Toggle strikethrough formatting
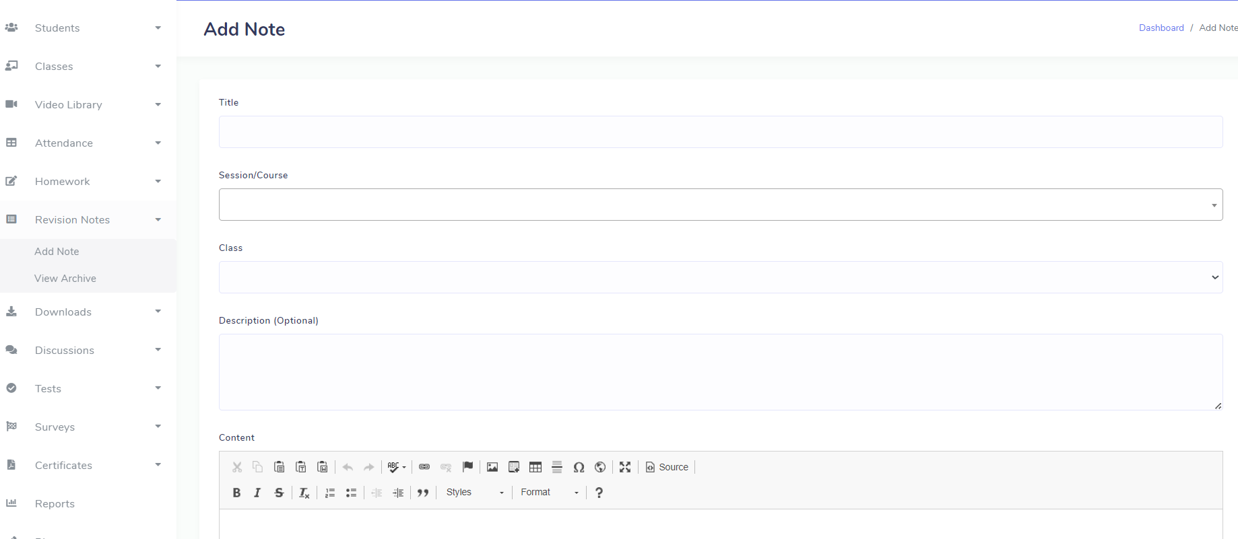Viewport: 1238px width, 539px height. [x=279, y=493]
